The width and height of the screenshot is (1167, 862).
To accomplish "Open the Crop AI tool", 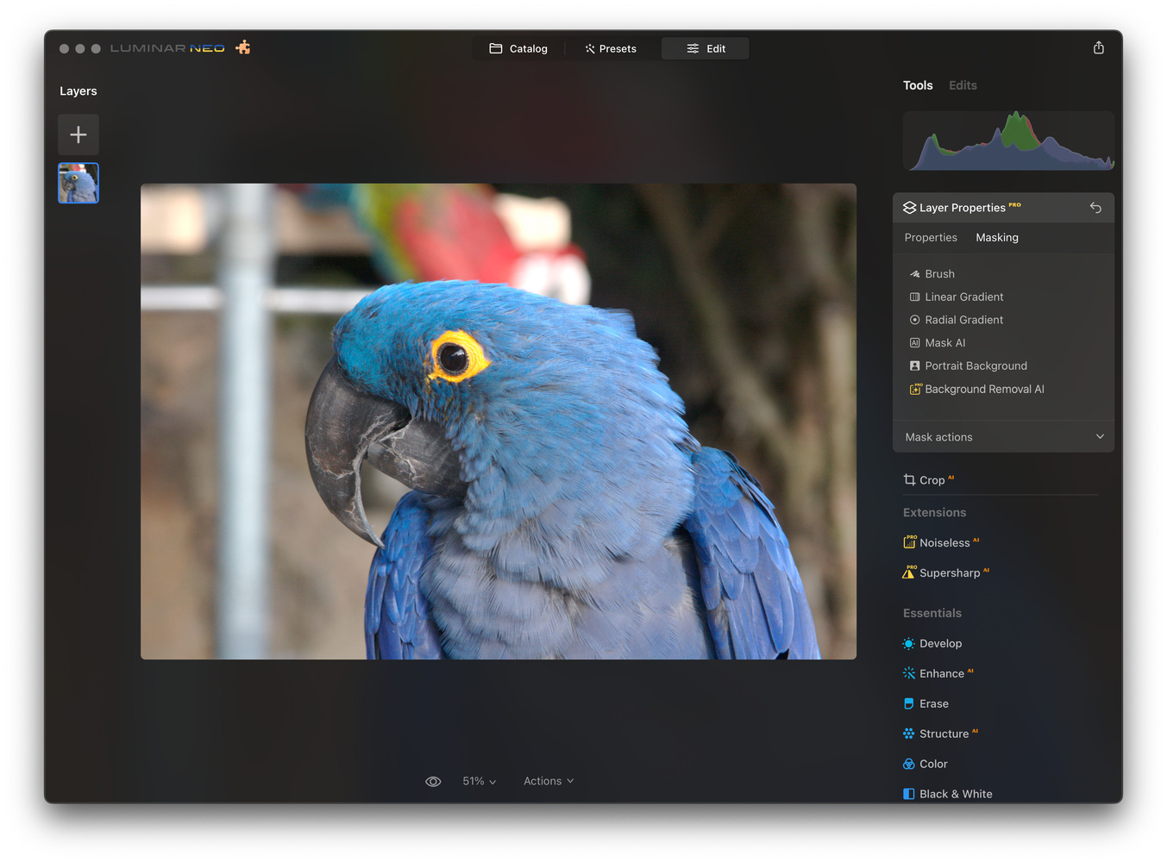I will pos(931,480).
